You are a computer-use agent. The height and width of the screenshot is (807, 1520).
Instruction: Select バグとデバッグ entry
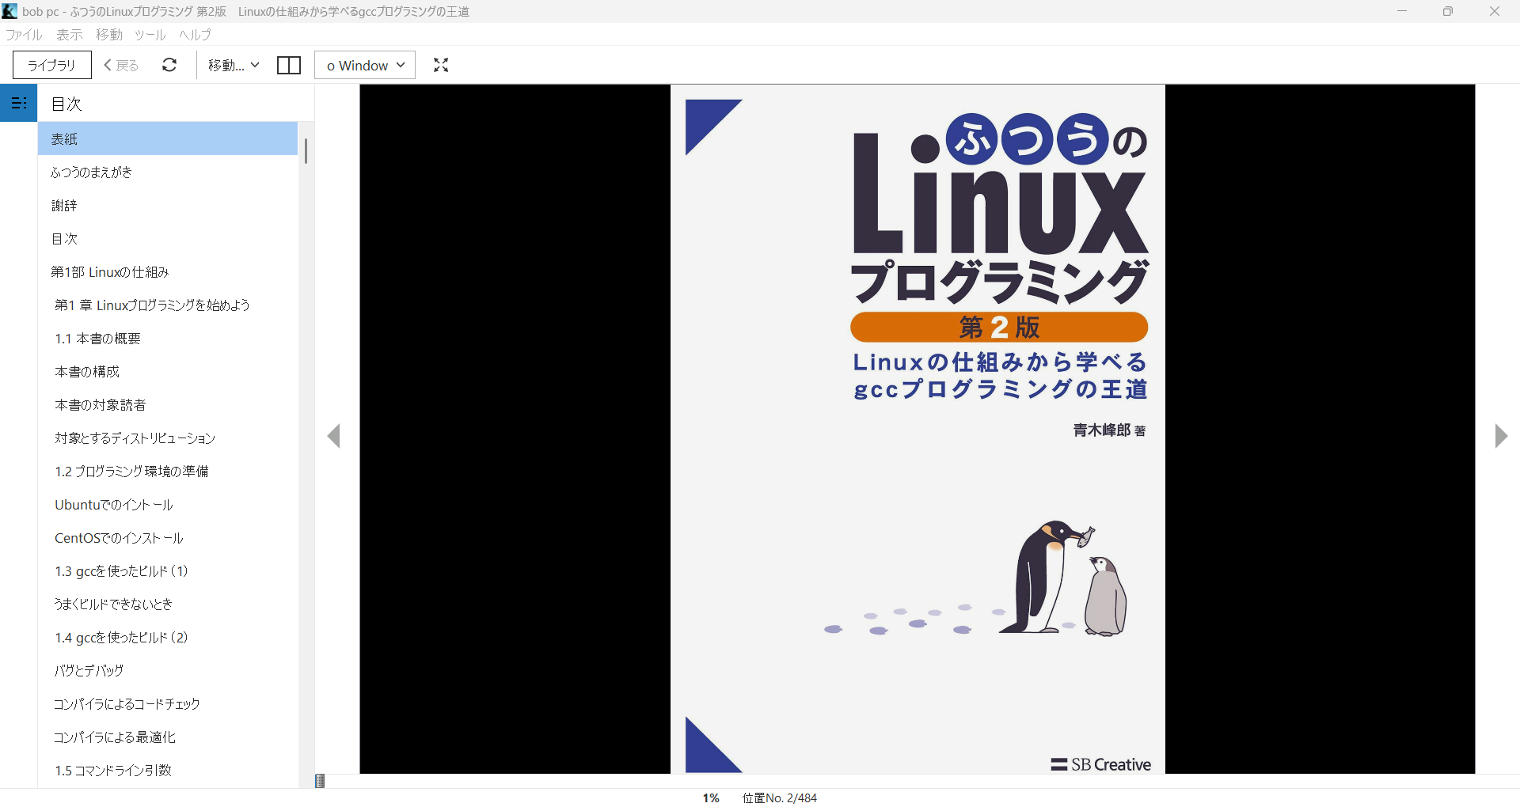pyautogui.click(x=168, y=670)
